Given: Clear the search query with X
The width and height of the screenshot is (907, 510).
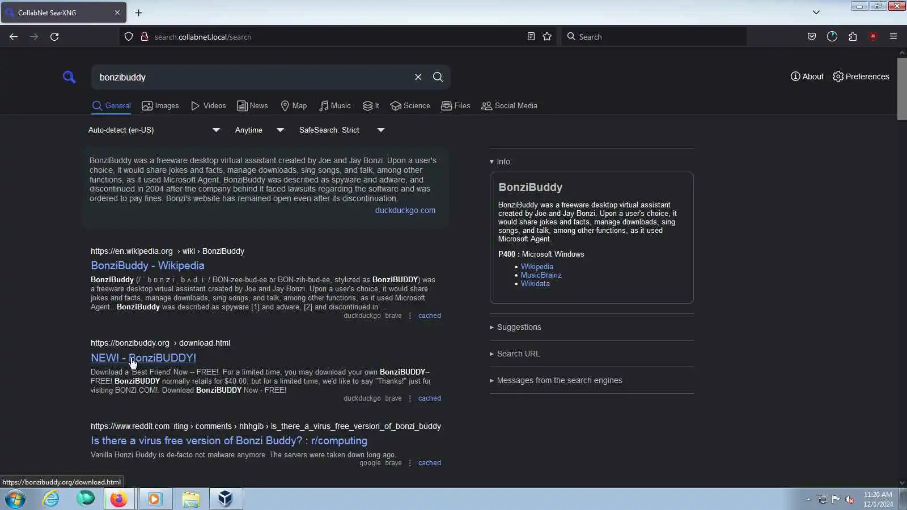Looking at the screenshot, I should [x=418, y=77].
